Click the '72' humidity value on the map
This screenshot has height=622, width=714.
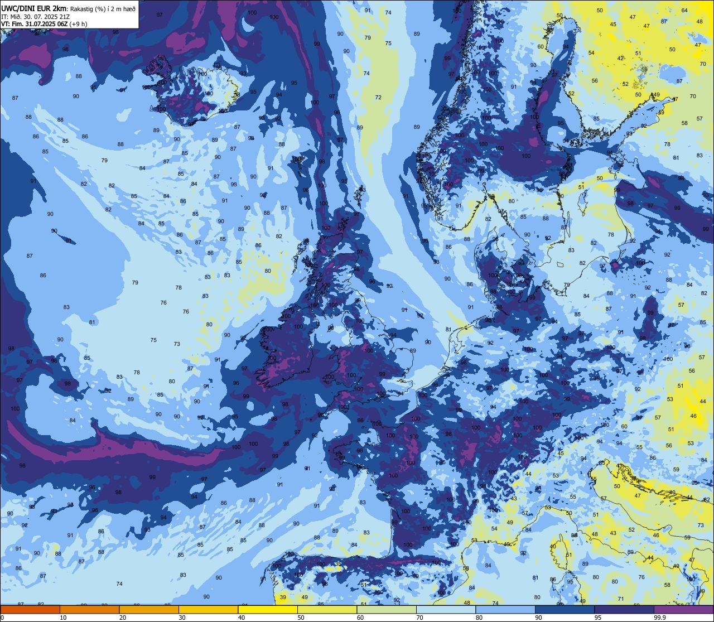click(x=378, y=98)
